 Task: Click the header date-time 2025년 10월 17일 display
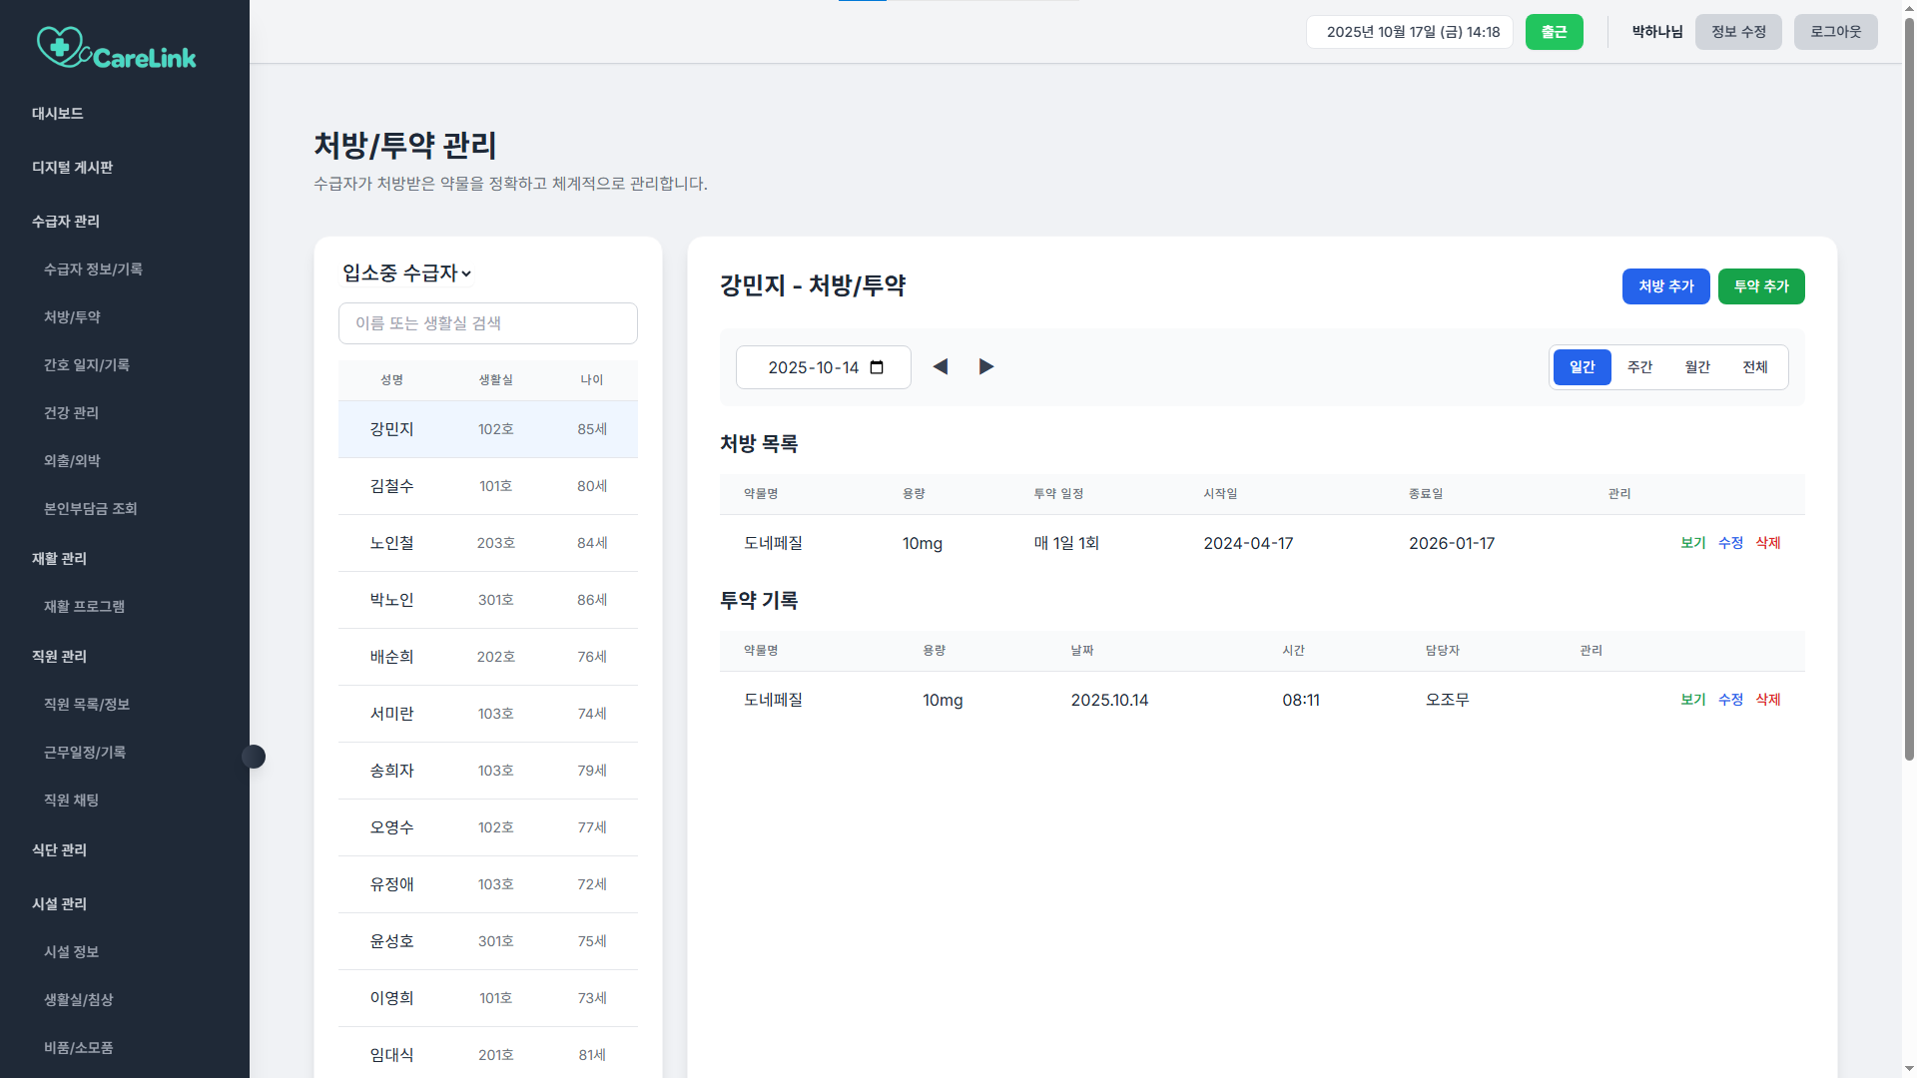tap(1412, 32)
